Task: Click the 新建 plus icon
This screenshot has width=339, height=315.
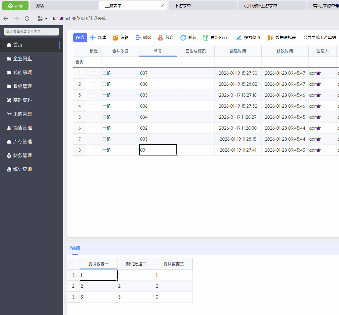Action: coord(93,38)
